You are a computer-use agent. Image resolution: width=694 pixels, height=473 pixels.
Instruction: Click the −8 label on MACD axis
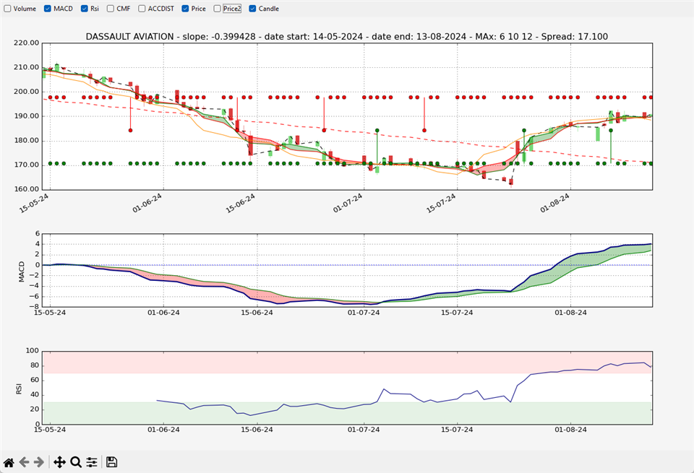click(34, 306)
